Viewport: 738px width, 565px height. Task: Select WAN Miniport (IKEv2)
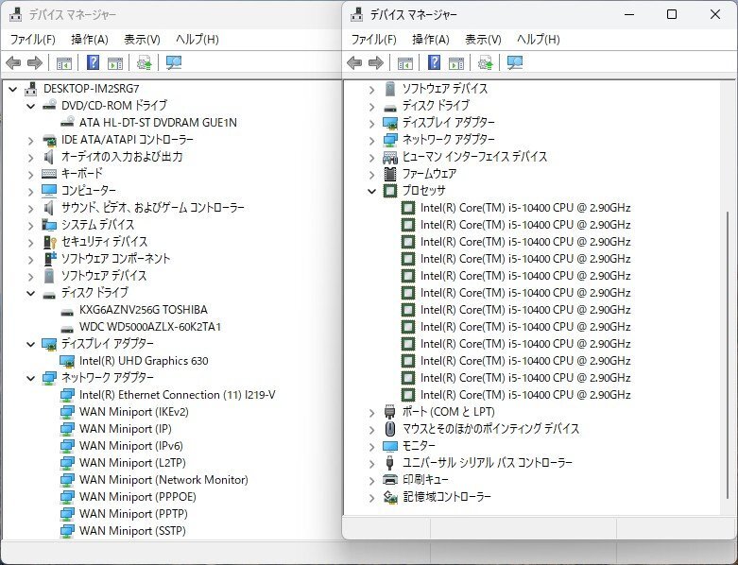click(133, 412)
